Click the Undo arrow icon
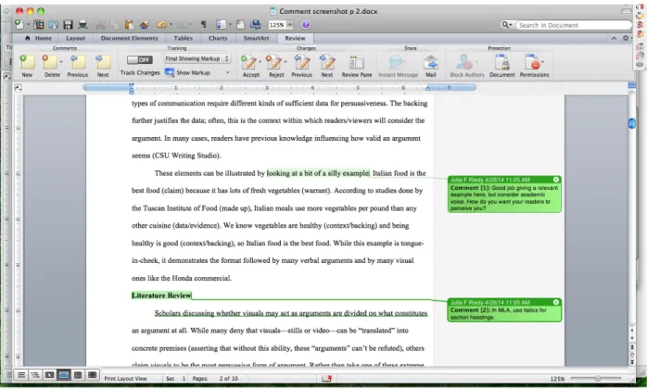Screen dimensions: 647x389 click(x=161, y=25)
